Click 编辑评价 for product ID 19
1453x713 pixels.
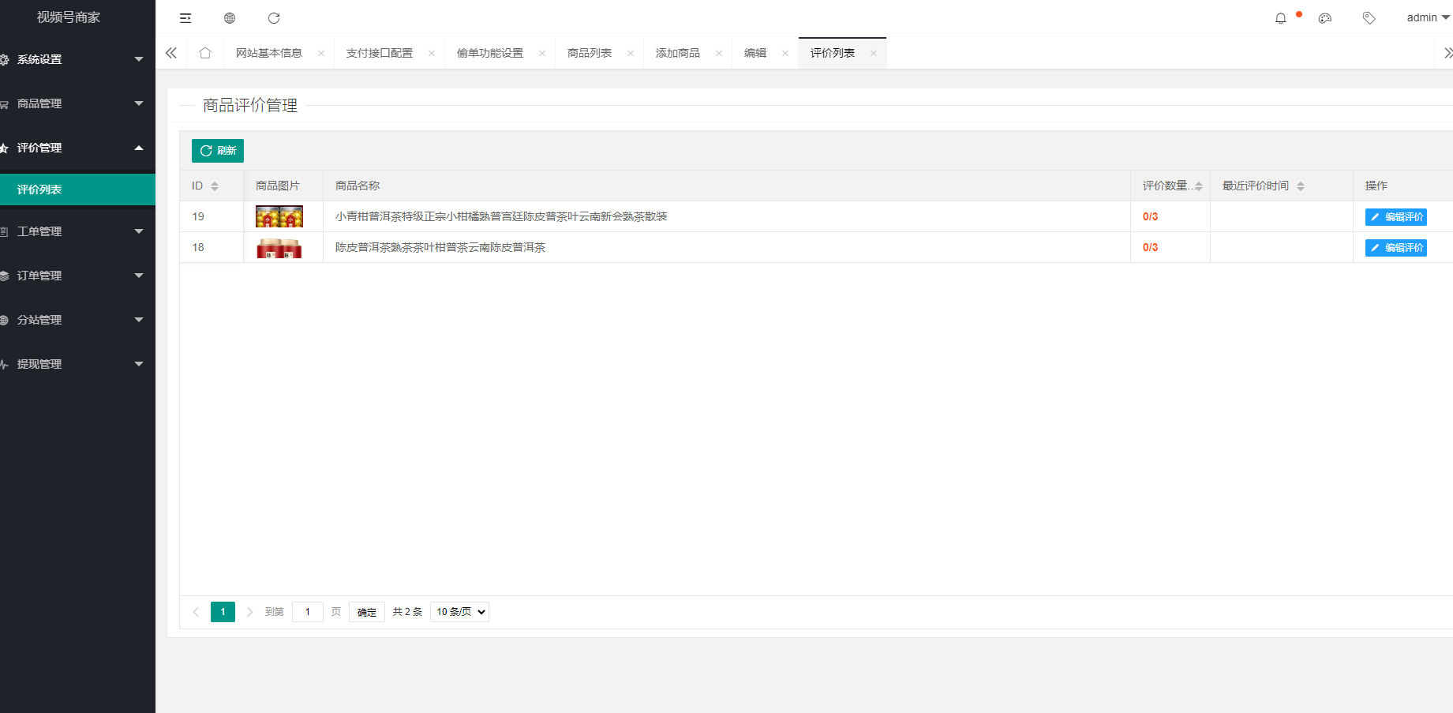click(1395, 217)
